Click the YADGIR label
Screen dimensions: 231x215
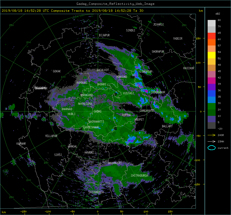coord(178,39)
